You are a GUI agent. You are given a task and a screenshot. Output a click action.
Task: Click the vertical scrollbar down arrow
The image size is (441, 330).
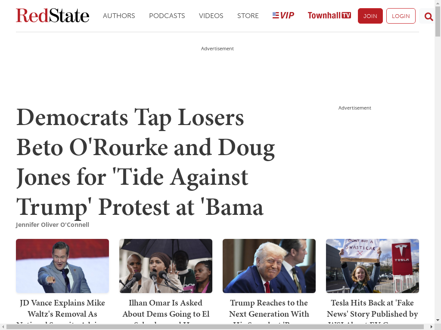point(438,320)
